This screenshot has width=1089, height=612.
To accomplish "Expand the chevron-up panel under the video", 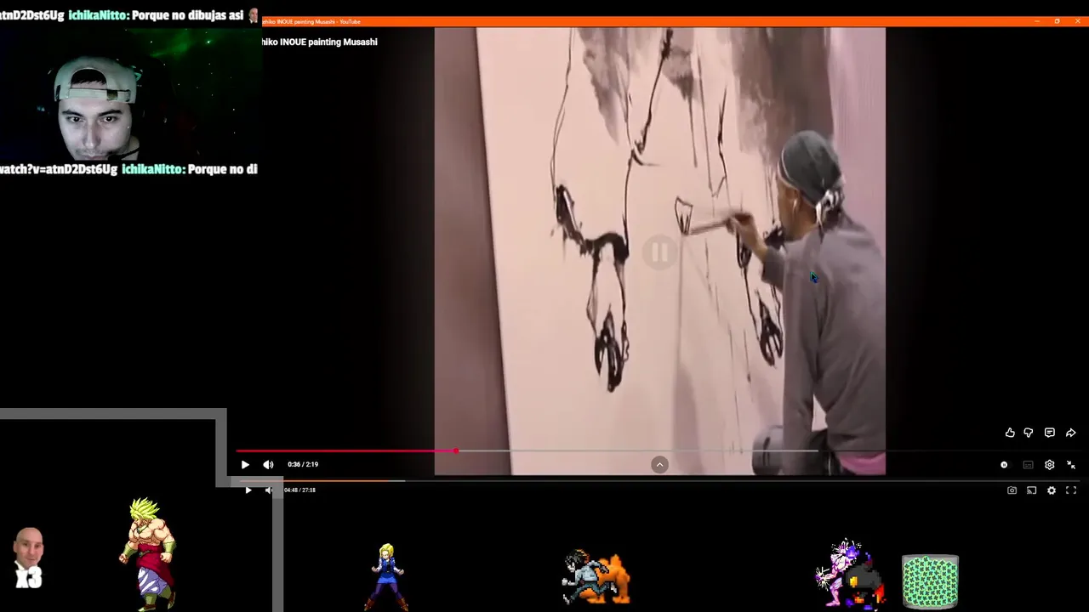I will 659,464.
